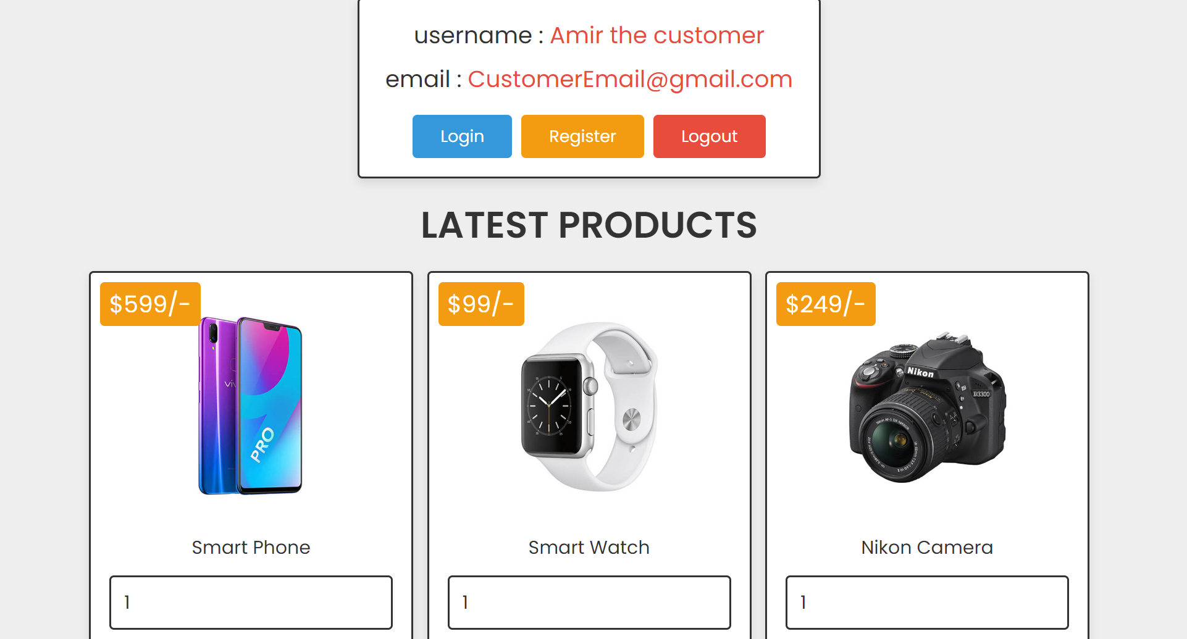Click the email label text

tap(417, 80)
